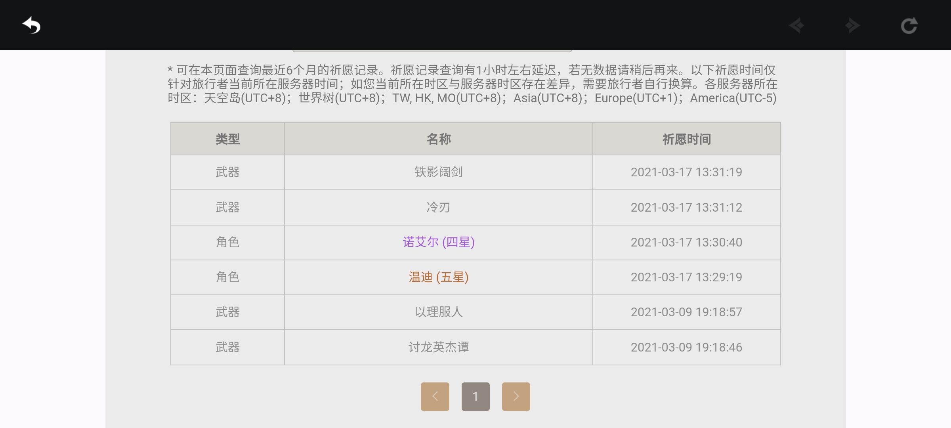Click 武器 type in 以理服人 row
This screenshot has height=428, width=951.
click(x=227, y=312)
